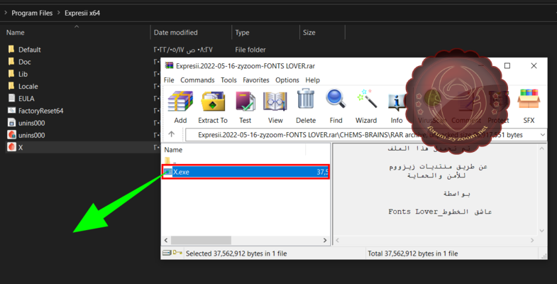The image size is (557, 284).
Task: Click the Info toolbar icon
Action: click(x=397, y=103)
